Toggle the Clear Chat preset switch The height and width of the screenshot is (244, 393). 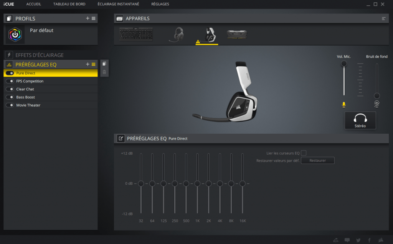coord(10,89)
